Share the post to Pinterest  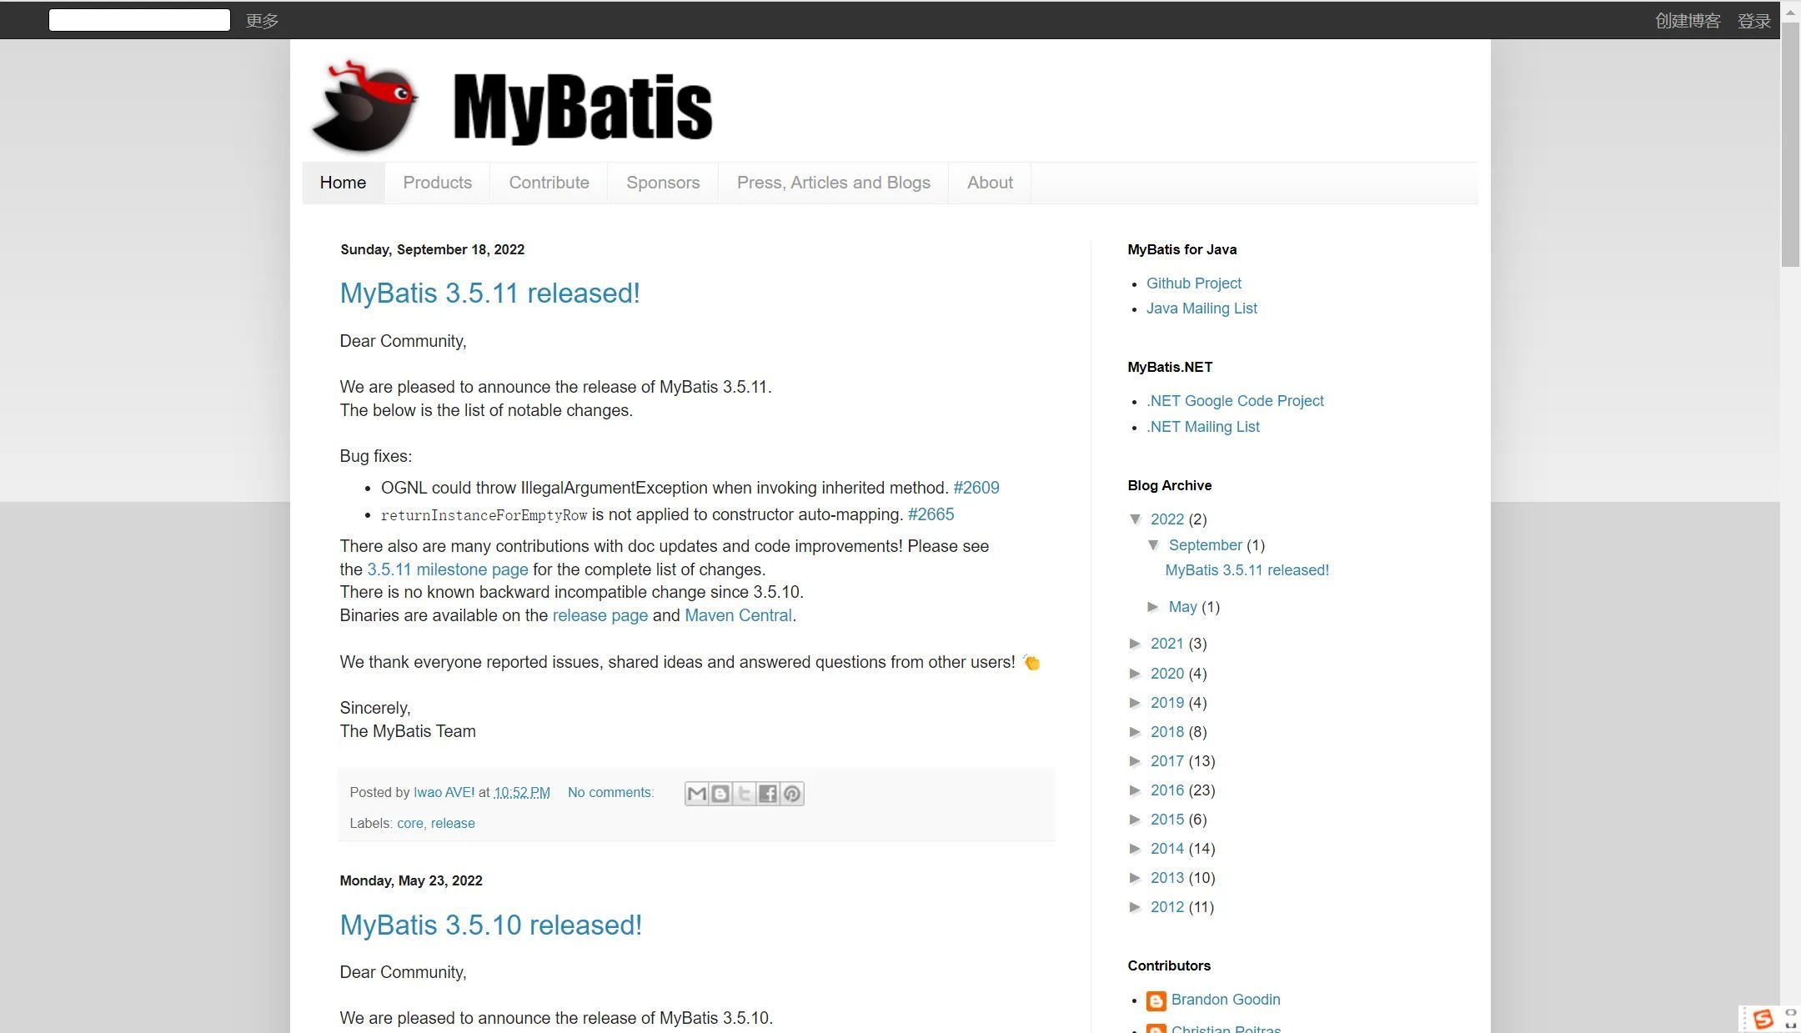coord(791,793)
